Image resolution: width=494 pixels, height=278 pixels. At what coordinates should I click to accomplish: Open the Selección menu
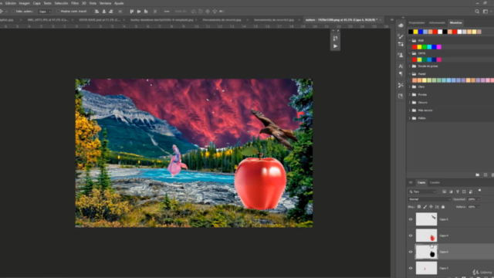pos(61,3)
